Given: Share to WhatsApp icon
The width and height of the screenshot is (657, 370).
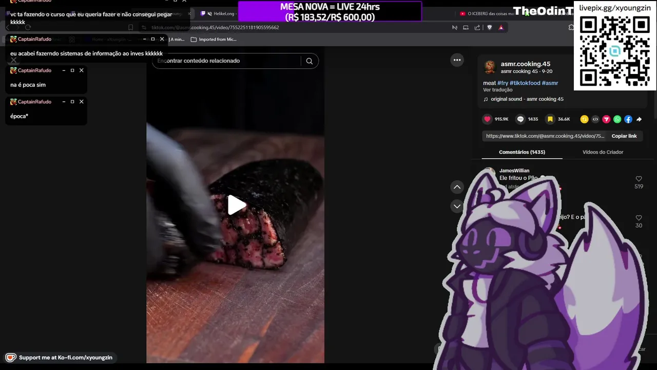Looking at the screenshot, I should coord(617,119).
